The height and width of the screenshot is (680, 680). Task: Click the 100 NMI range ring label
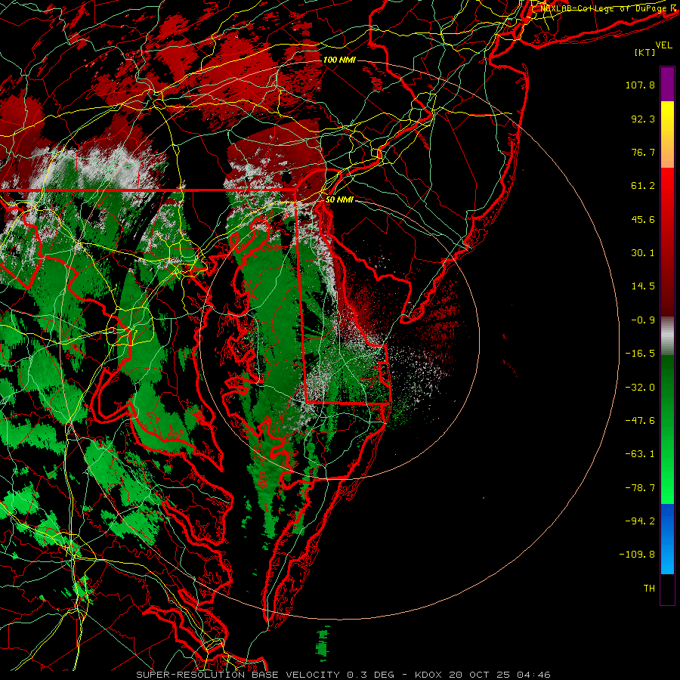pyautogui.click(x=339, y=60)
